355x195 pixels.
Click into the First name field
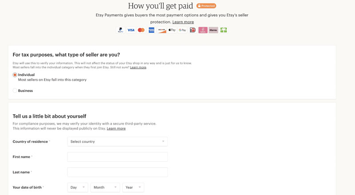tap(117, 157)
